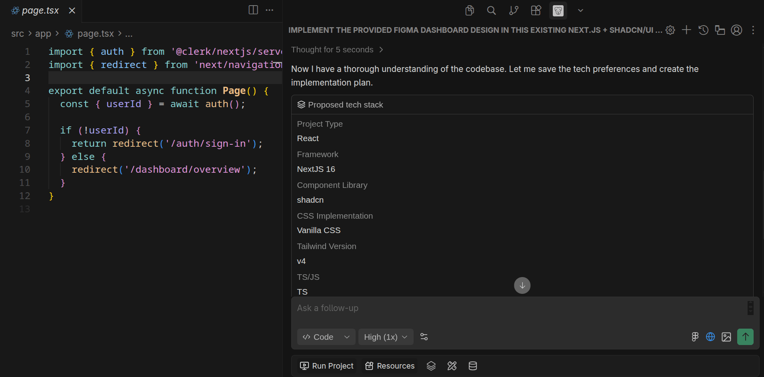
Task: Select the page.tsx editor tab
Action: (x=41, y=11)
